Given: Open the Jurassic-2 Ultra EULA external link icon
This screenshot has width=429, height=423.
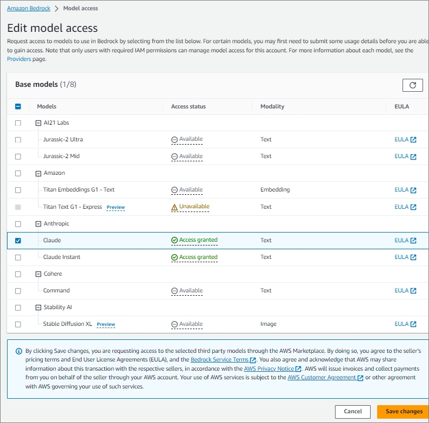Looking at the screenshot, I should point(413,140).
